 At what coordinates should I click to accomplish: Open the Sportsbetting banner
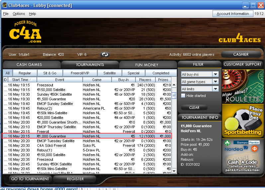coord(243,121)
